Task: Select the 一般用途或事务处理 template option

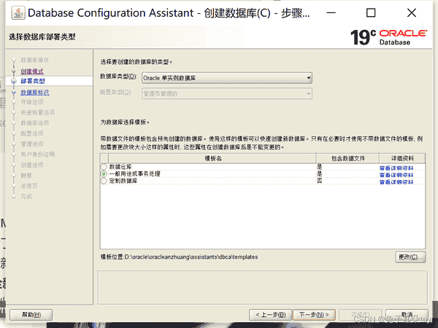Action: click(x=104, y=174)
